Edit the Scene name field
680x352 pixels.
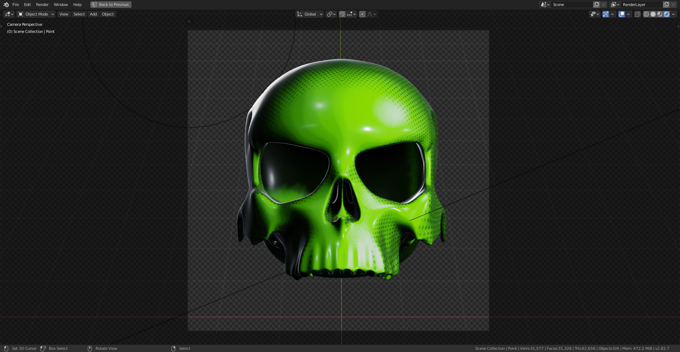(572, 5)
